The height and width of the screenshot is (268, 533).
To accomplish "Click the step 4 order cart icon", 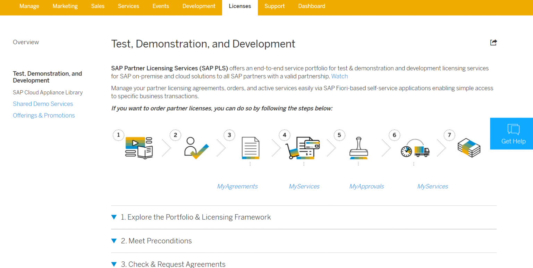I will (304, 148).
